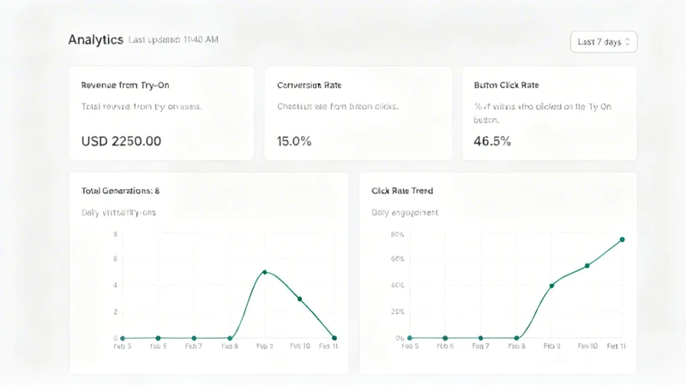
Task: Select the Revenue from Try-On card title
Action: pyautogui.click(x=125, y=85)
